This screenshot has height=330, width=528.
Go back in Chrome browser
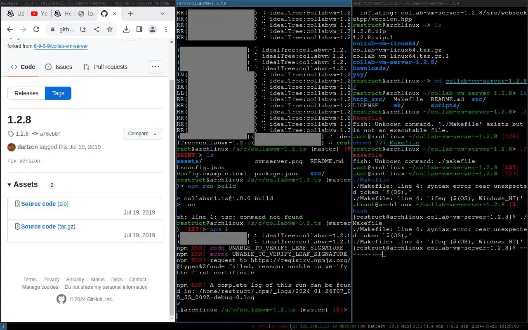point(10,29)
